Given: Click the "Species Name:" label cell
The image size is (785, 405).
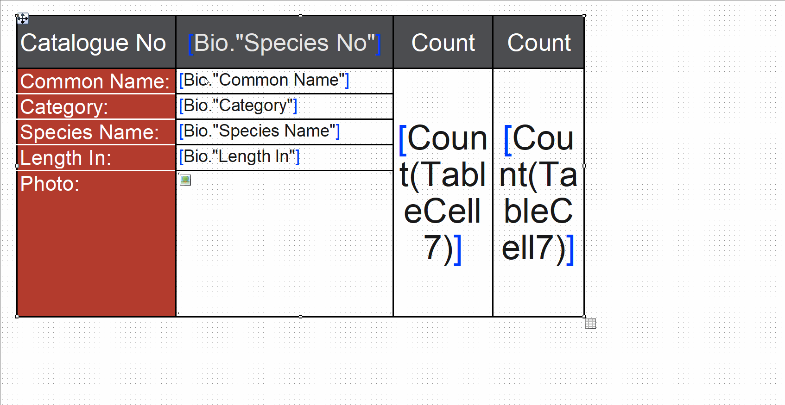Looking at the screenshot, I should (96, 132).
